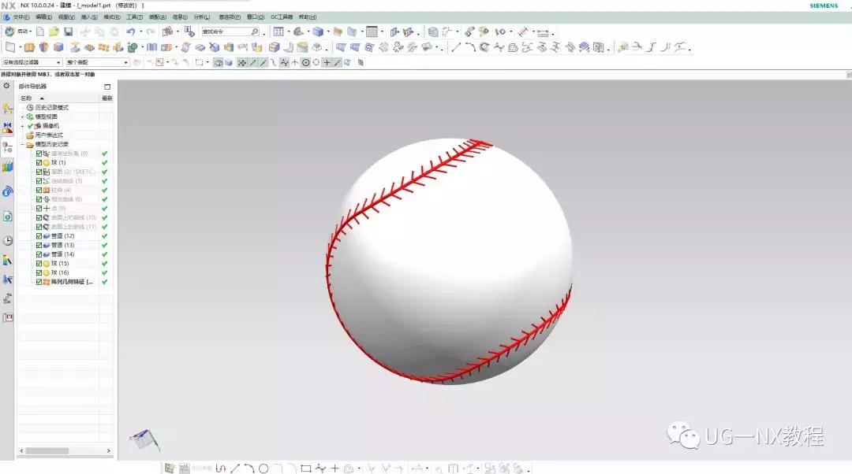Click the Open folder icon in toolbar

tap(54, 31)
